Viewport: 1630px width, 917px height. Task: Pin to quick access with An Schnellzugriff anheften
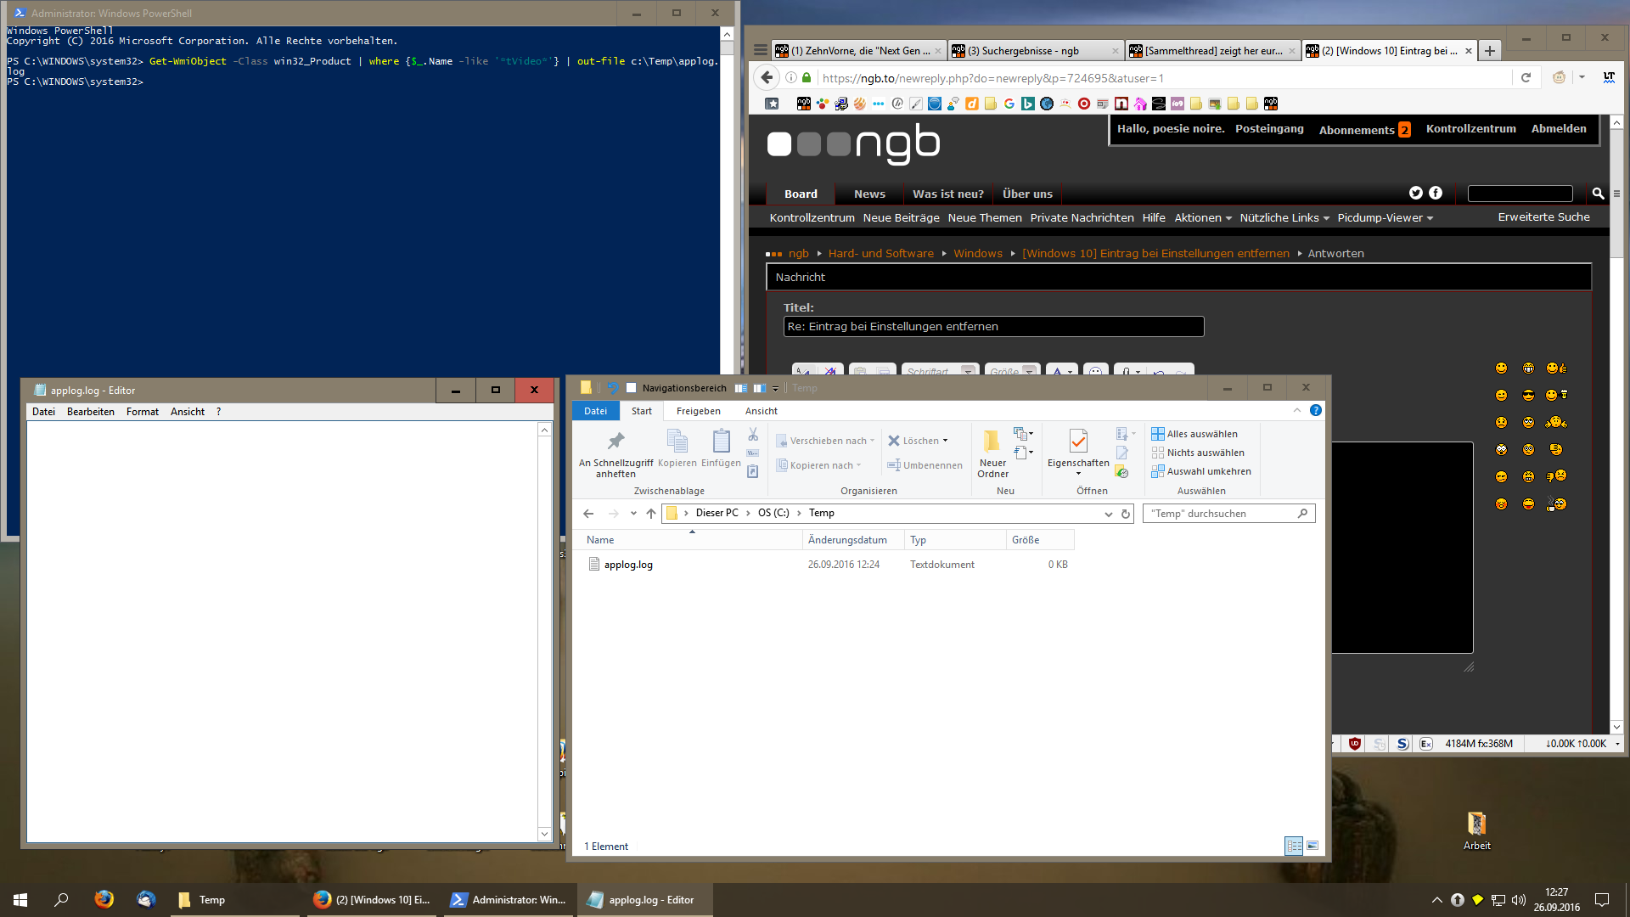615,451
